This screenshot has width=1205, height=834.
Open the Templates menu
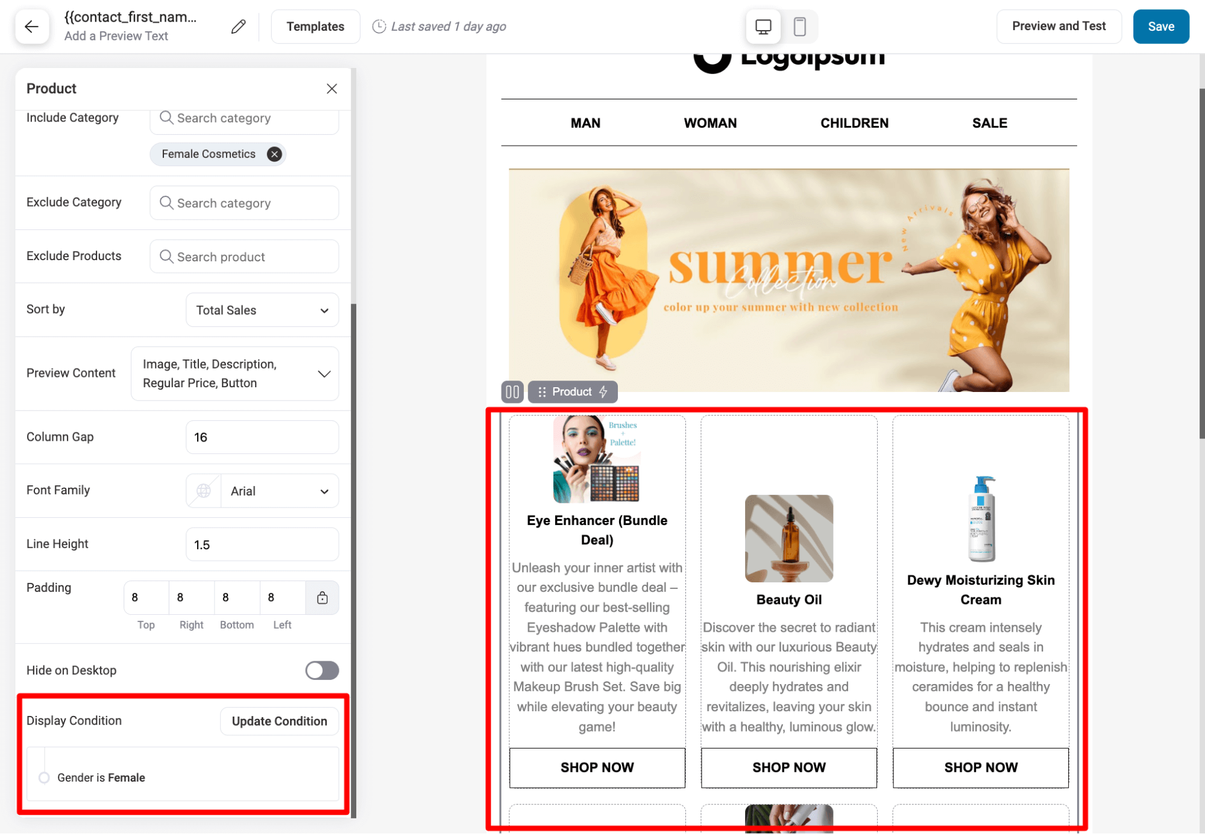point(315,26)
